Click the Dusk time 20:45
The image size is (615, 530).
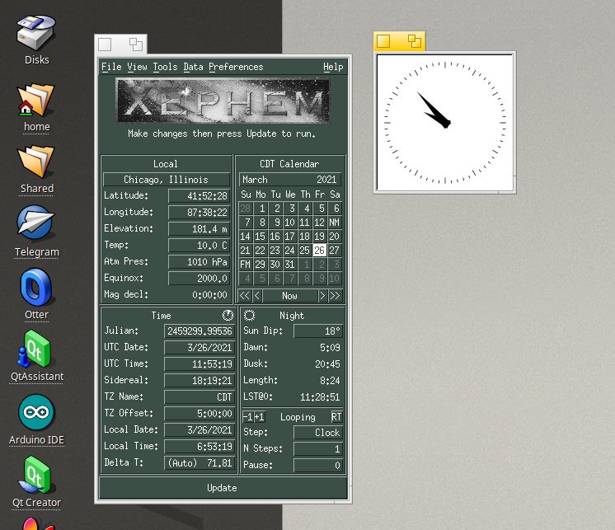coord(327,364)
